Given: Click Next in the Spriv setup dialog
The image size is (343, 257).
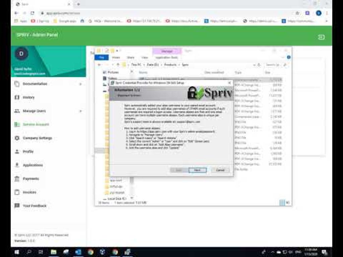Looking at the screenshot, I should [197, 170].
